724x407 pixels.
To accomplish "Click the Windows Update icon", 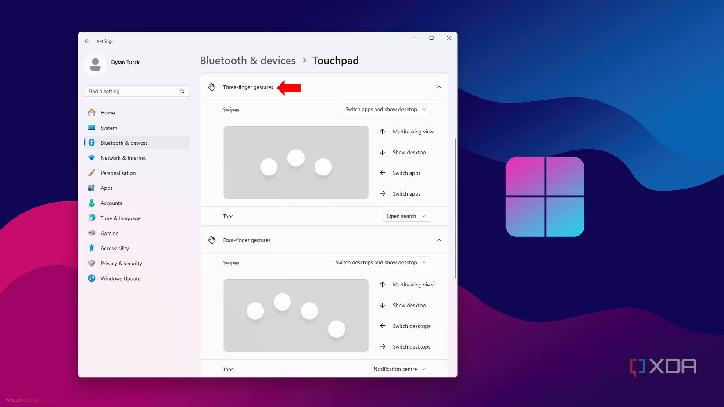I will (x=92, y=278).
